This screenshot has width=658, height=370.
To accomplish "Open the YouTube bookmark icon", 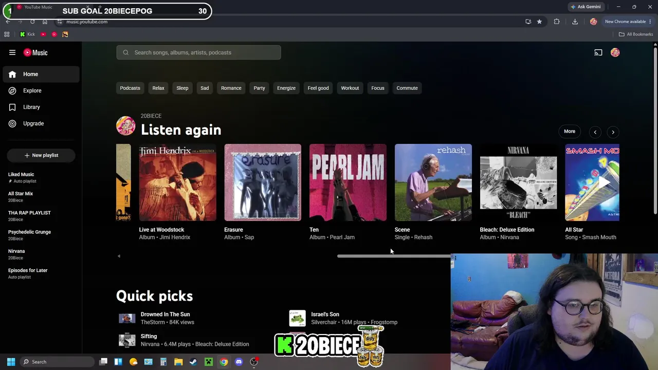I will click(43, 34).
